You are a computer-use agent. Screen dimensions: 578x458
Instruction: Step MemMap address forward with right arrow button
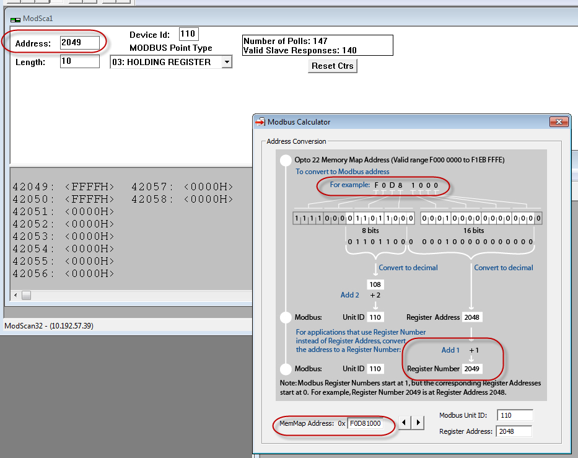point(418,423)
